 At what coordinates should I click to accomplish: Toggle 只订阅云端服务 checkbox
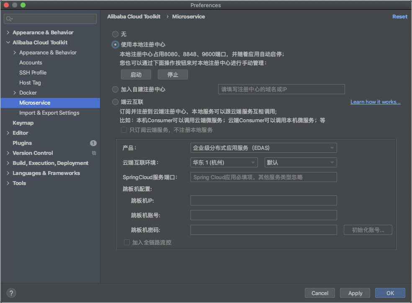[x=124, y=130]
